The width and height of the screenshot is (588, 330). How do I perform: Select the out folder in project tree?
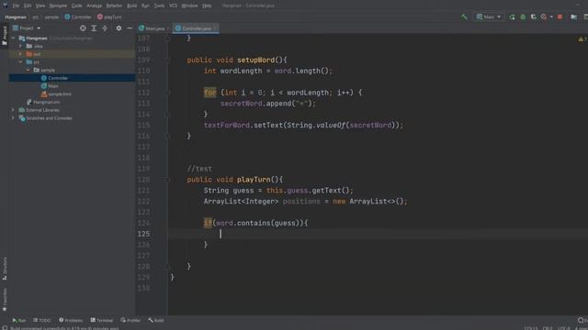(x=72, y=54)
